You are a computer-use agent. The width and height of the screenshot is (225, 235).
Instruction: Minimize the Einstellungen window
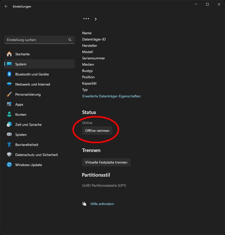(x=196, y=4)
